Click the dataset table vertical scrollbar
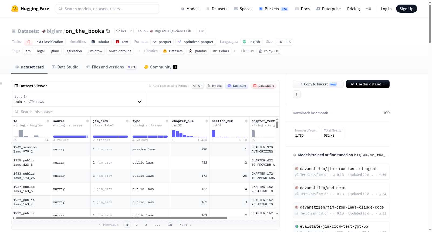Viewport: 432px width, 232px height. [277, 125]
